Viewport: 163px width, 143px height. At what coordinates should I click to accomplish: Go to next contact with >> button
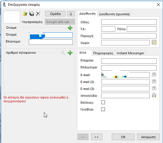pyautogui.click(x=97, y=137)
